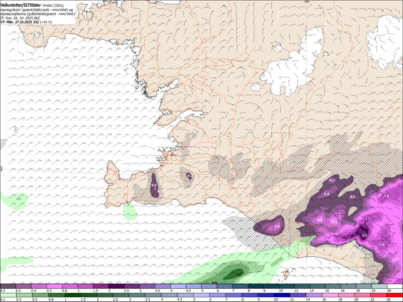Click the 'VT: Mán. 27.10.2025 23Z (+41 h)' line

[26, 22]
